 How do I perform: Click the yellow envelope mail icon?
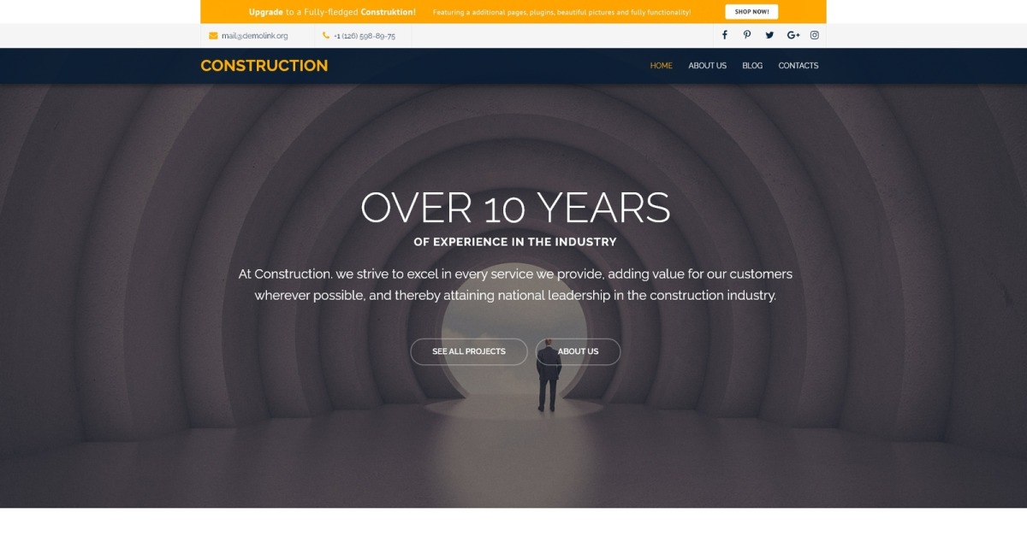pyautogui.click(x=213, y=36)
